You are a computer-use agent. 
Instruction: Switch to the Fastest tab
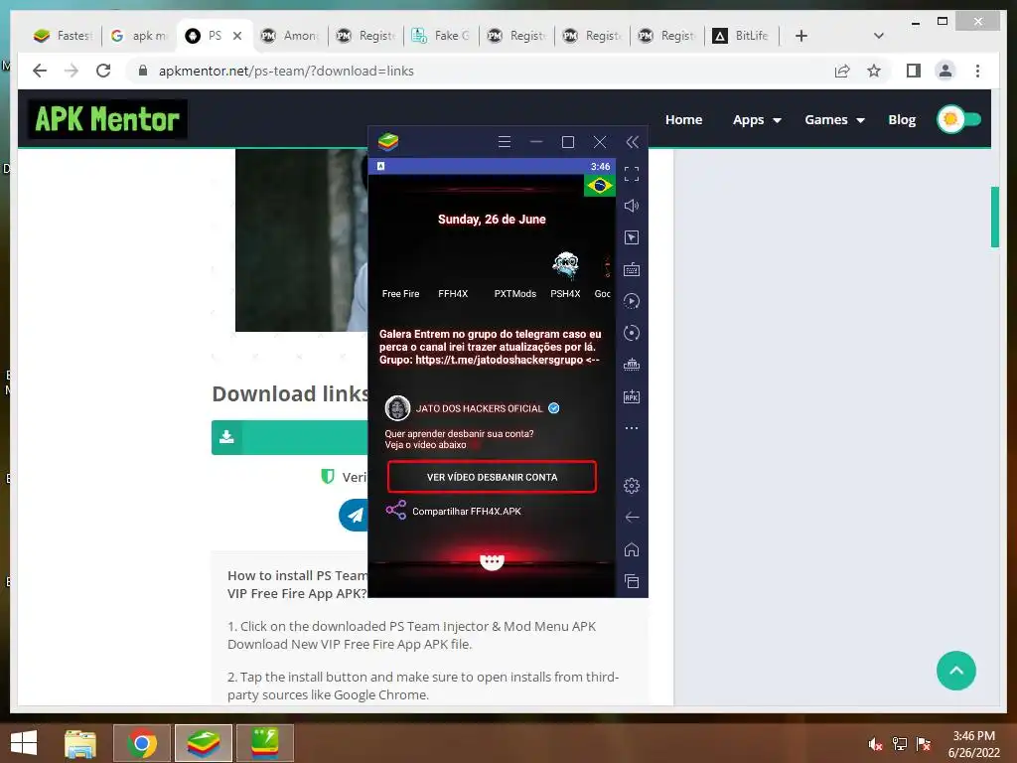(x=64, y=36)
